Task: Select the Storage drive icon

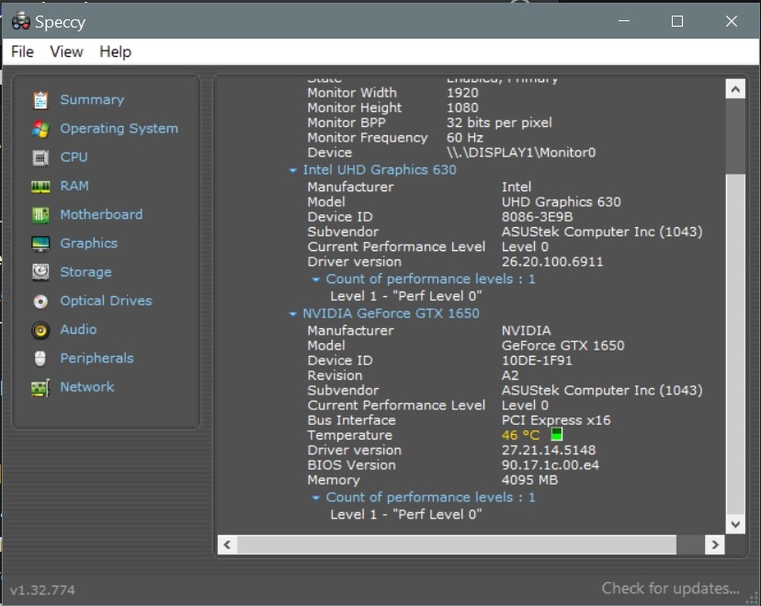Action: 40,272
